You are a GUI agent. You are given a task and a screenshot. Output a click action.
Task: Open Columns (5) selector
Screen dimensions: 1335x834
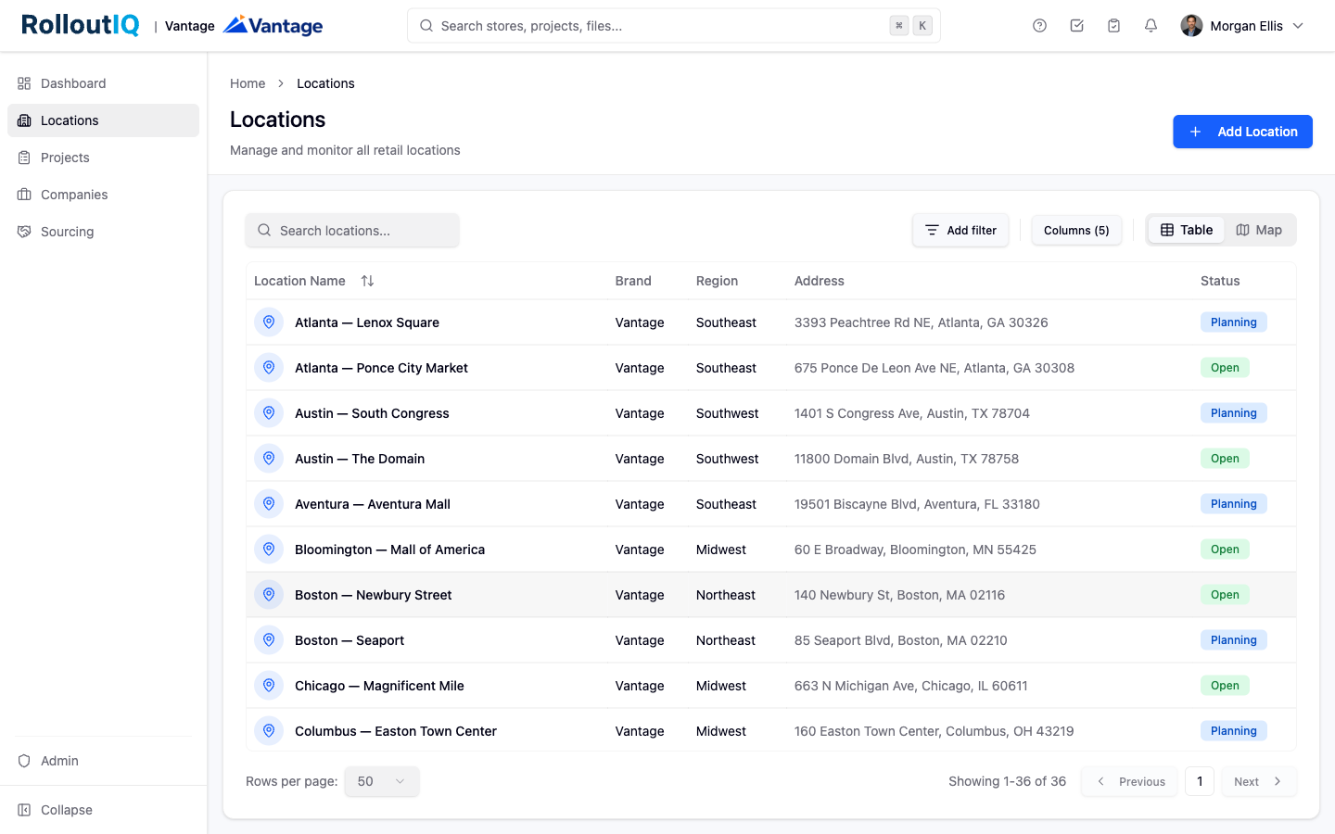point(1076,231)
